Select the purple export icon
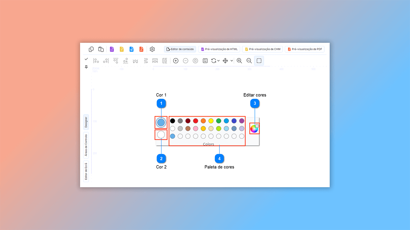410x230 pixels. point(112,49)
